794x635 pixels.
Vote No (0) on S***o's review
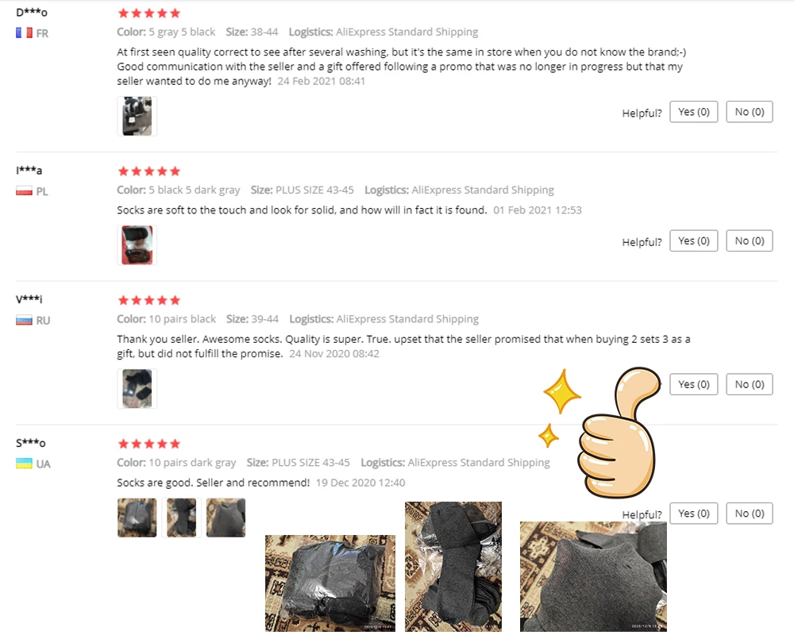750,514
